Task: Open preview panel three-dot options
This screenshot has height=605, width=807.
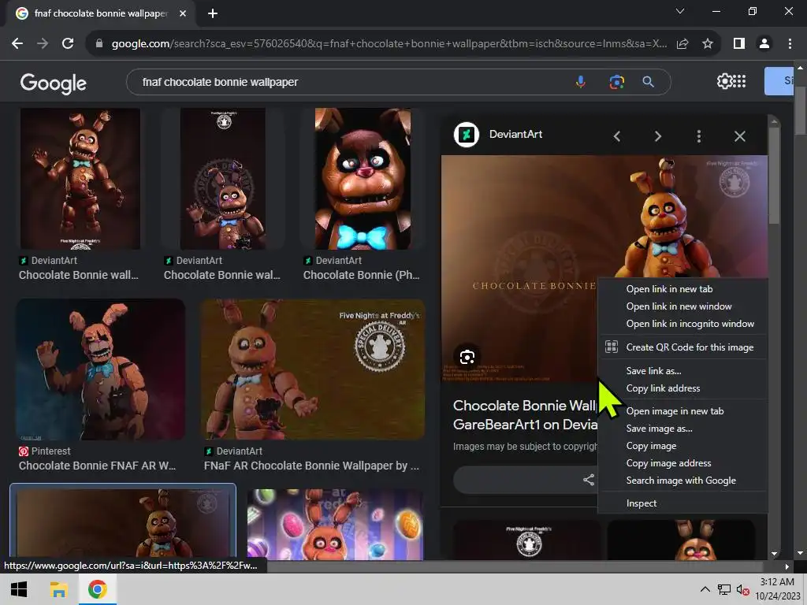Action: [x=698, y=136]
